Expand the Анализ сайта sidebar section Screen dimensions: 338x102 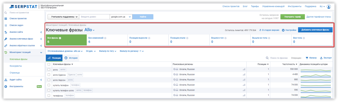[x=41, y=32]
